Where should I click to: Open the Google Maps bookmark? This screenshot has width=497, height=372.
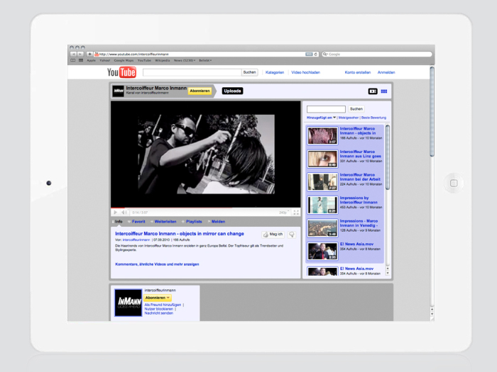pos(124,60)
